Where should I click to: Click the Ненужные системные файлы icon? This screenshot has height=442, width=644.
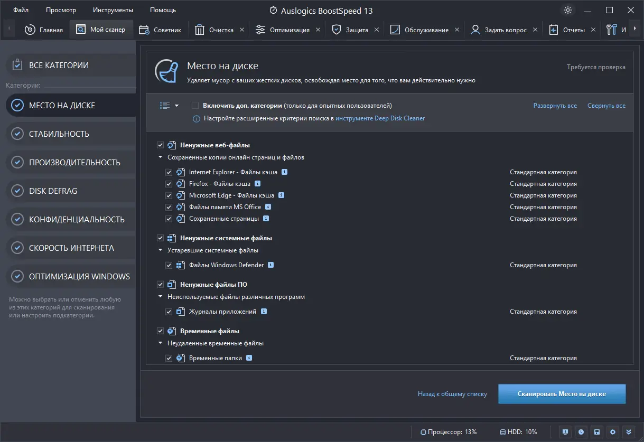pyautogui.click(x=171, y=238)
